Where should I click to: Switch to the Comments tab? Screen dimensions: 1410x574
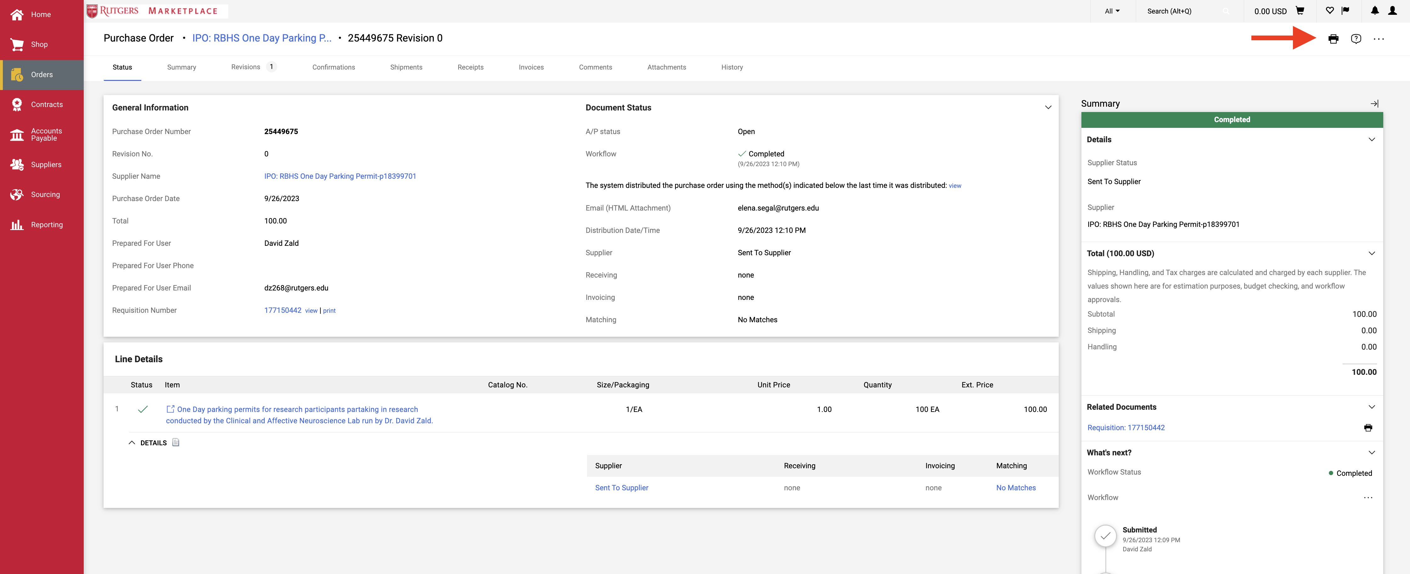595,67
